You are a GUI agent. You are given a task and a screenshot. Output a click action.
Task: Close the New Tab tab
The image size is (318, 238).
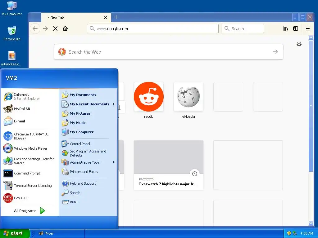click(x=106, y=17)
